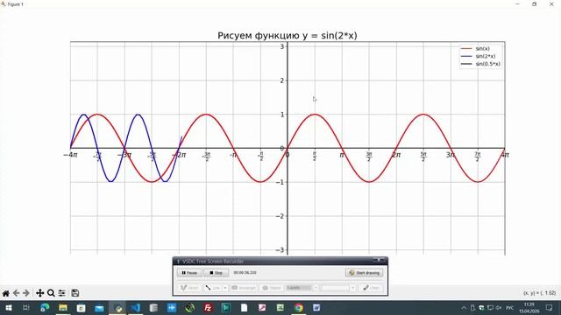
Task: Expand the Line tool dropdown arrow
Action: (x=225, y=288)
